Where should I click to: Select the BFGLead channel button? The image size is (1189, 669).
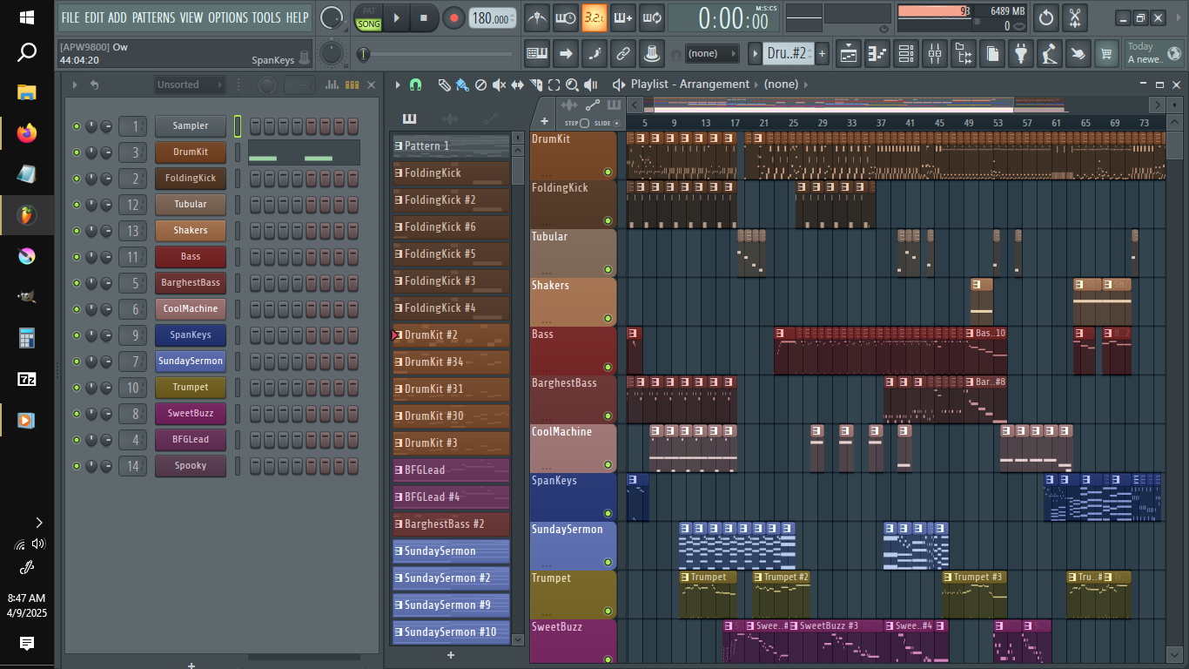(191, 440)
